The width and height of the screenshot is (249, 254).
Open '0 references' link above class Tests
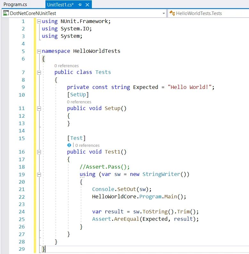(x=67, y=66)
